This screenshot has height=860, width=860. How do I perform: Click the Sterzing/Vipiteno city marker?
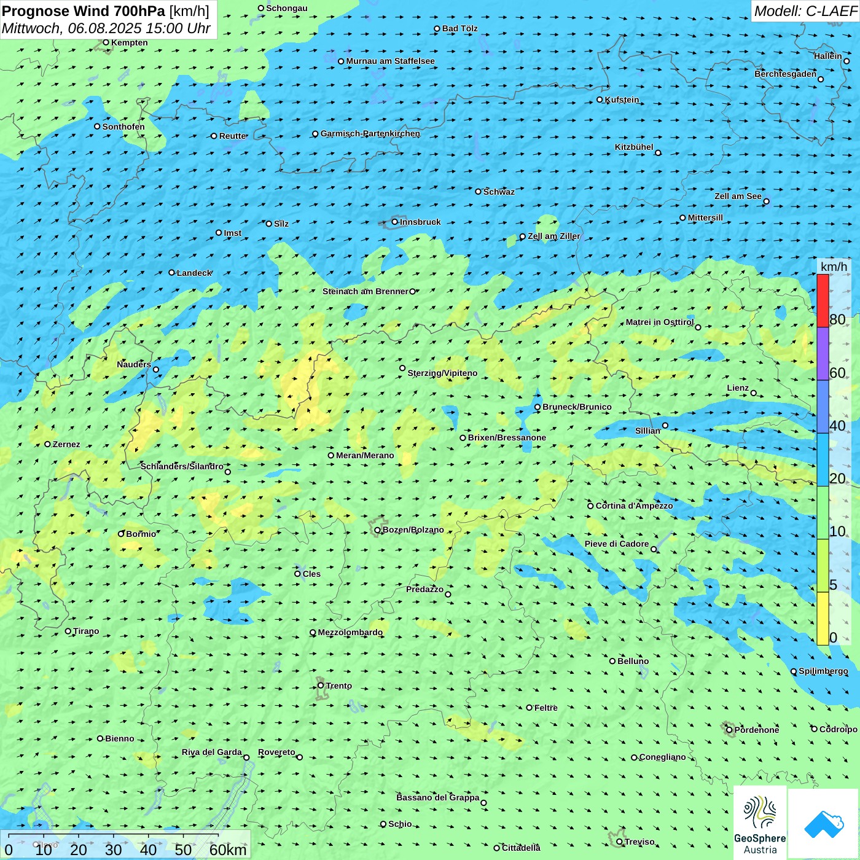click(x=403, y=369)
